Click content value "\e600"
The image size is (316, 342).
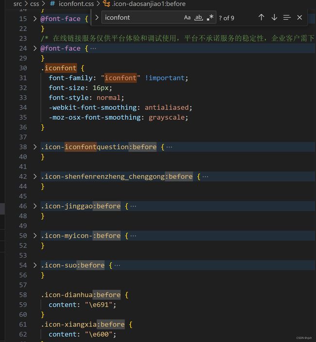pos(99,334)
